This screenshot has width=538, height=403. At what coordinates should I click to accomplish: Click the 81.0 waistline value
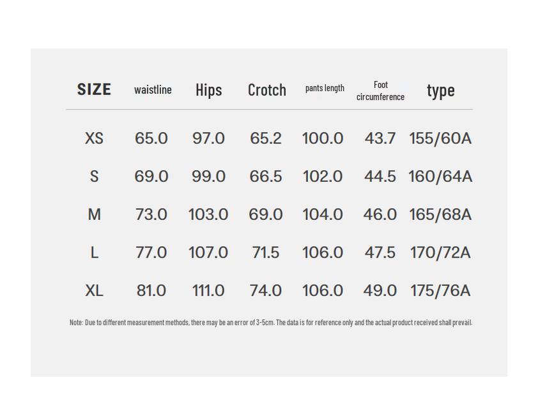(x=151, y=291)
